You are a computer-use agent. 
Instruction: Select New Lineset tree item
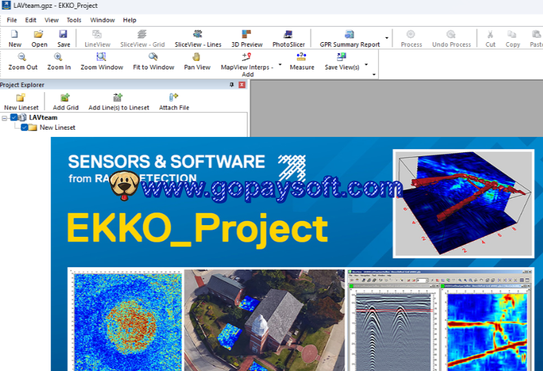(57, 127)
